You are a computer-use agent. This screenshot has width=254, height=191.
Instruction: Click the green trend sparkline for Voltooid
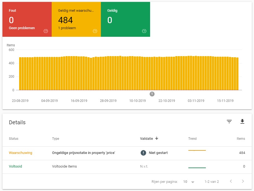tap(197, 168)
